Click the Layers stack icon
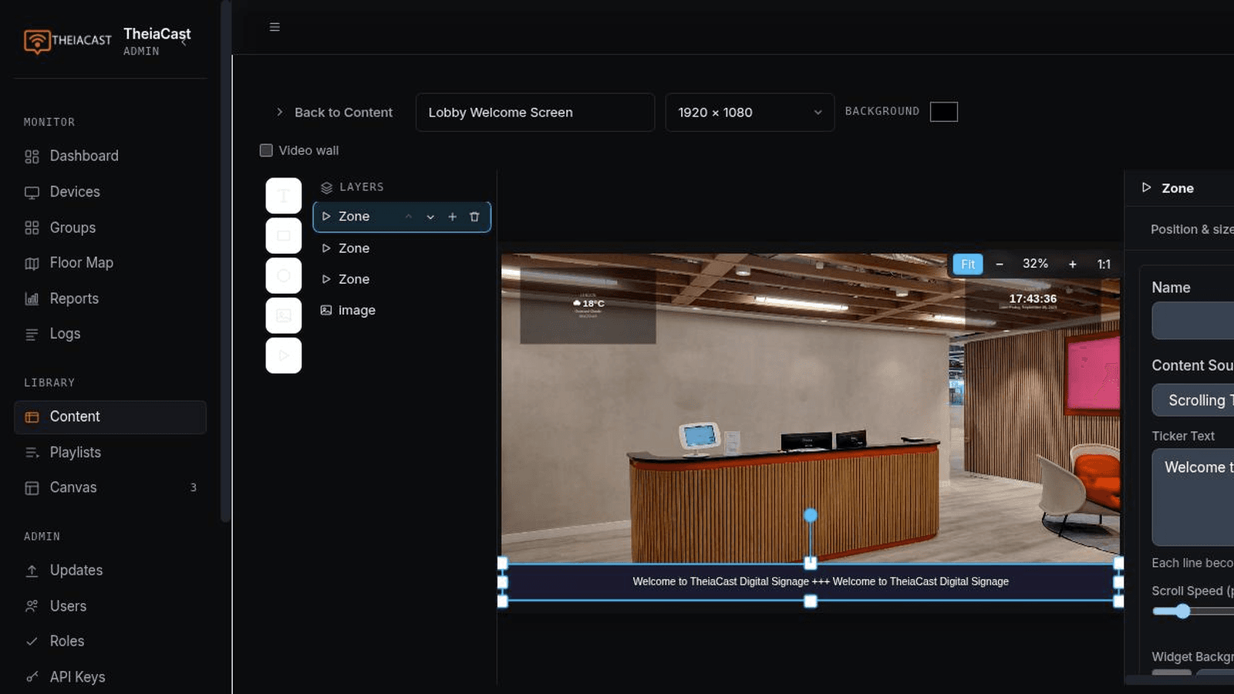This screenshot has width=1234, height=694. click(x=326, y=187)
